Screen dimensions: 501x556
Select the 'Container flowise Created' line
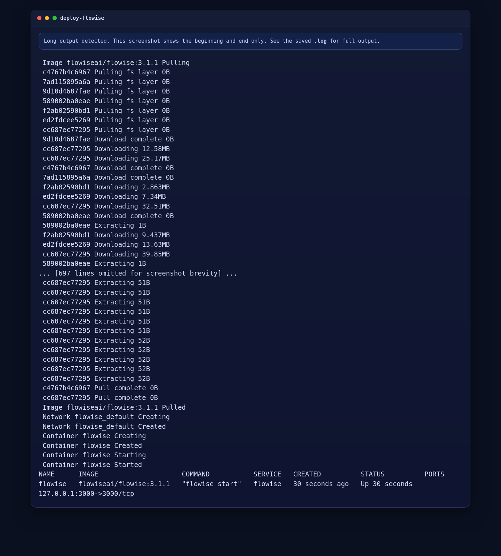92,446
